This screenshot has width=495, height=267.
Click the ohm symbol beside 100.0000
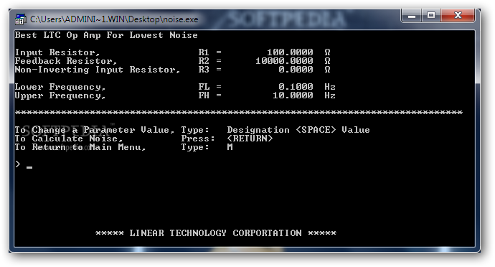click(x=327, y=52)
